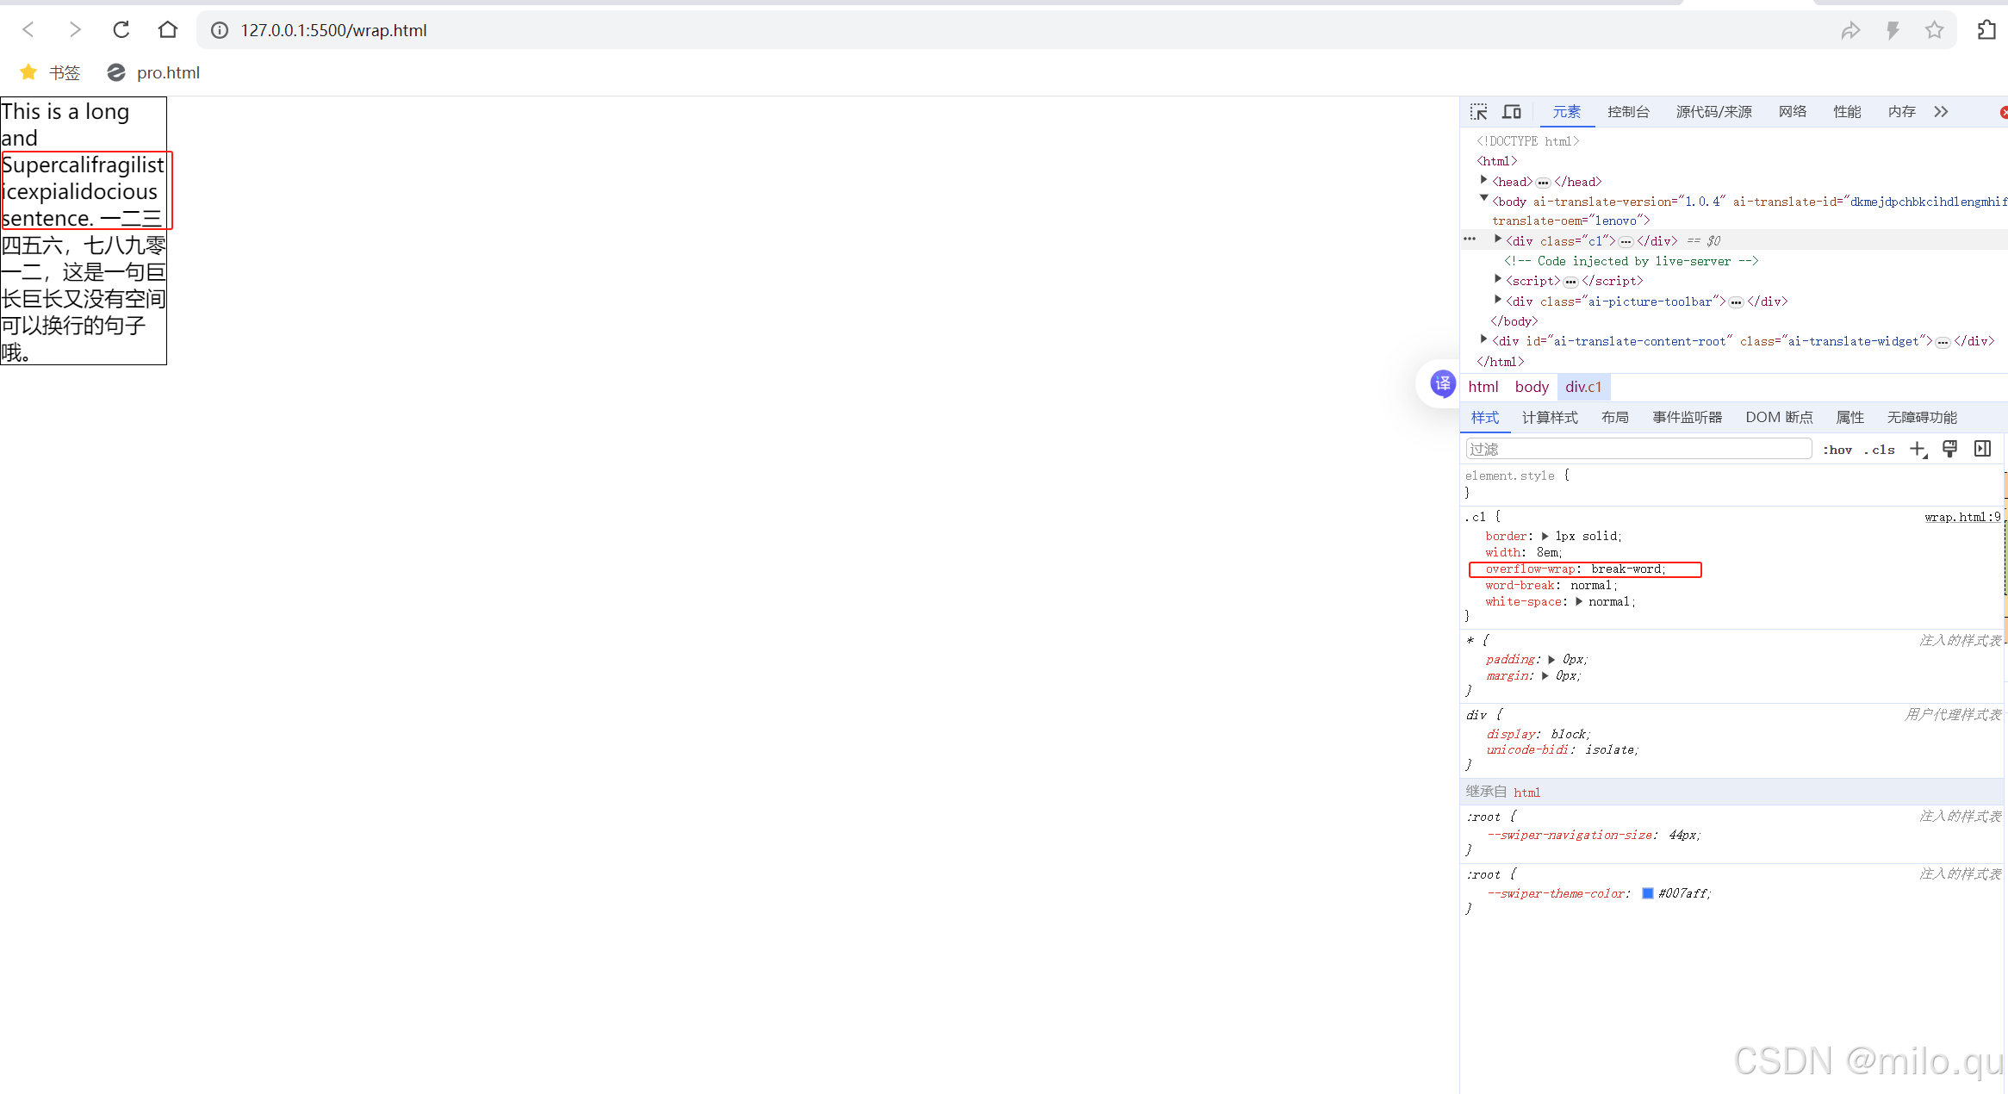Switch to the 元素 tab
Screen dimensions: 2008x1094
click(x=1567, y=112)
